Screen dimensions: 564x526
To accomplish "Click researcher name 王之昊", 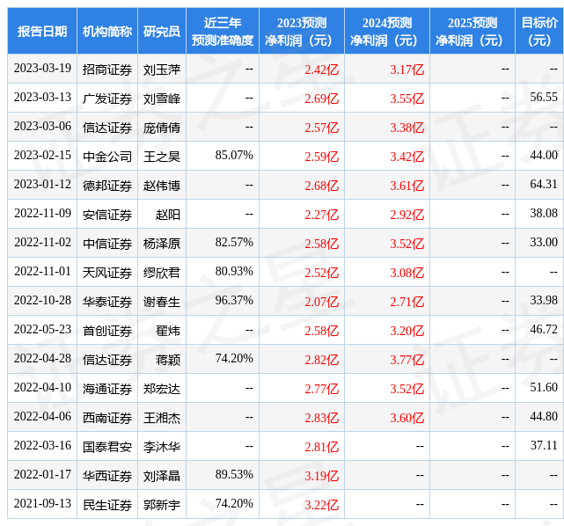I will click(x=162, y=157).
